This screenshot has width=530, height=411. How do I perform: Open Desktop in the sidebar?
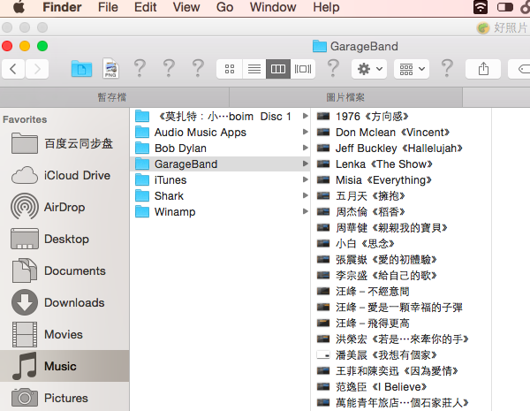click(x=64, y=239)
